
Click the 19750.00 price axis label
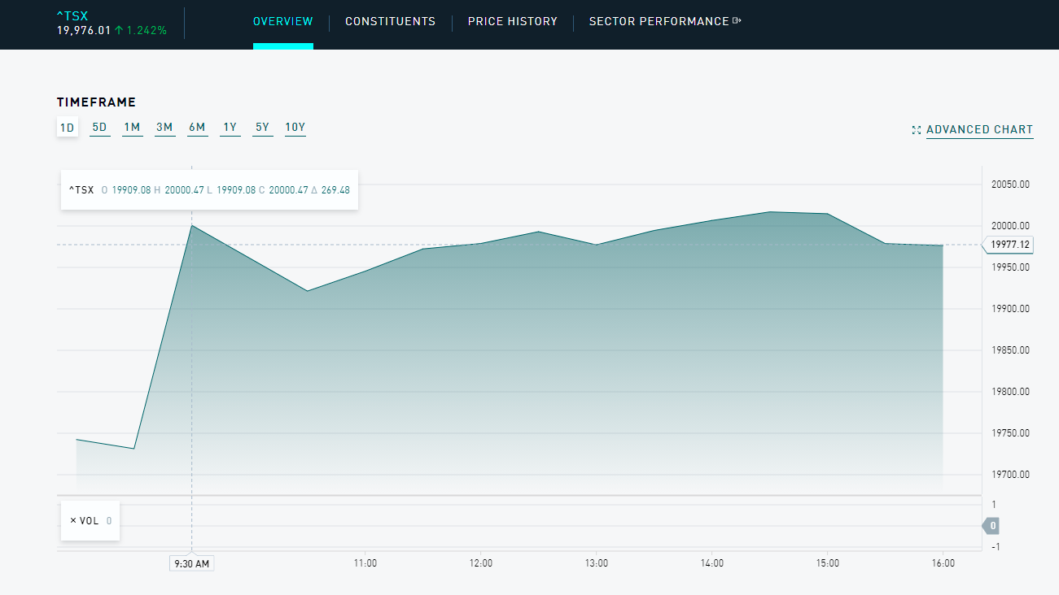coord(1011,433)
